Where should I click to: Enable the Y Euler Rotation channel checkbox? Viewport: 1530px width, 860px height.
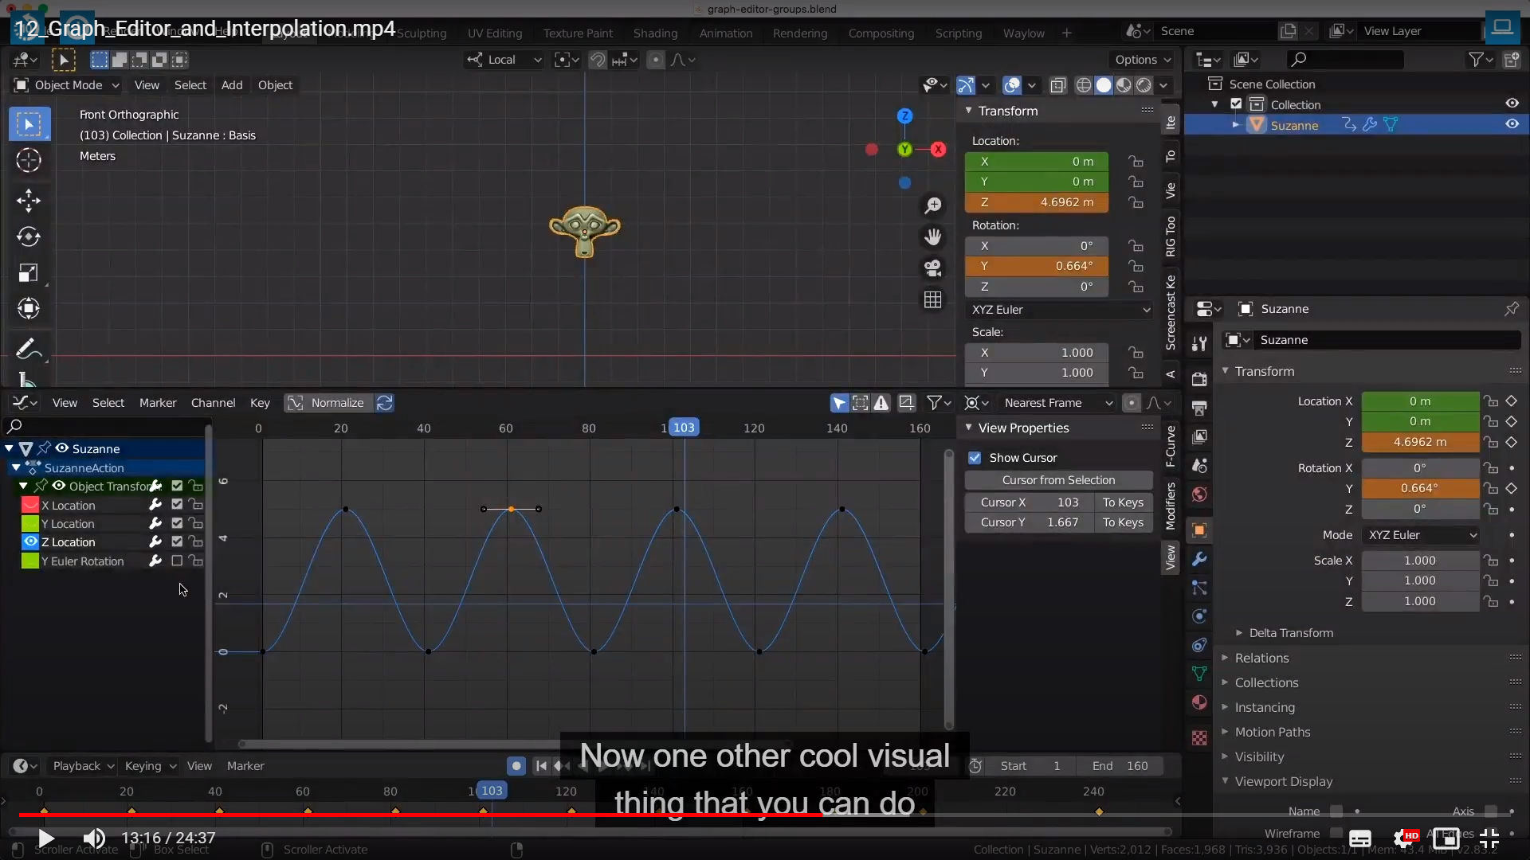(177, 561)
